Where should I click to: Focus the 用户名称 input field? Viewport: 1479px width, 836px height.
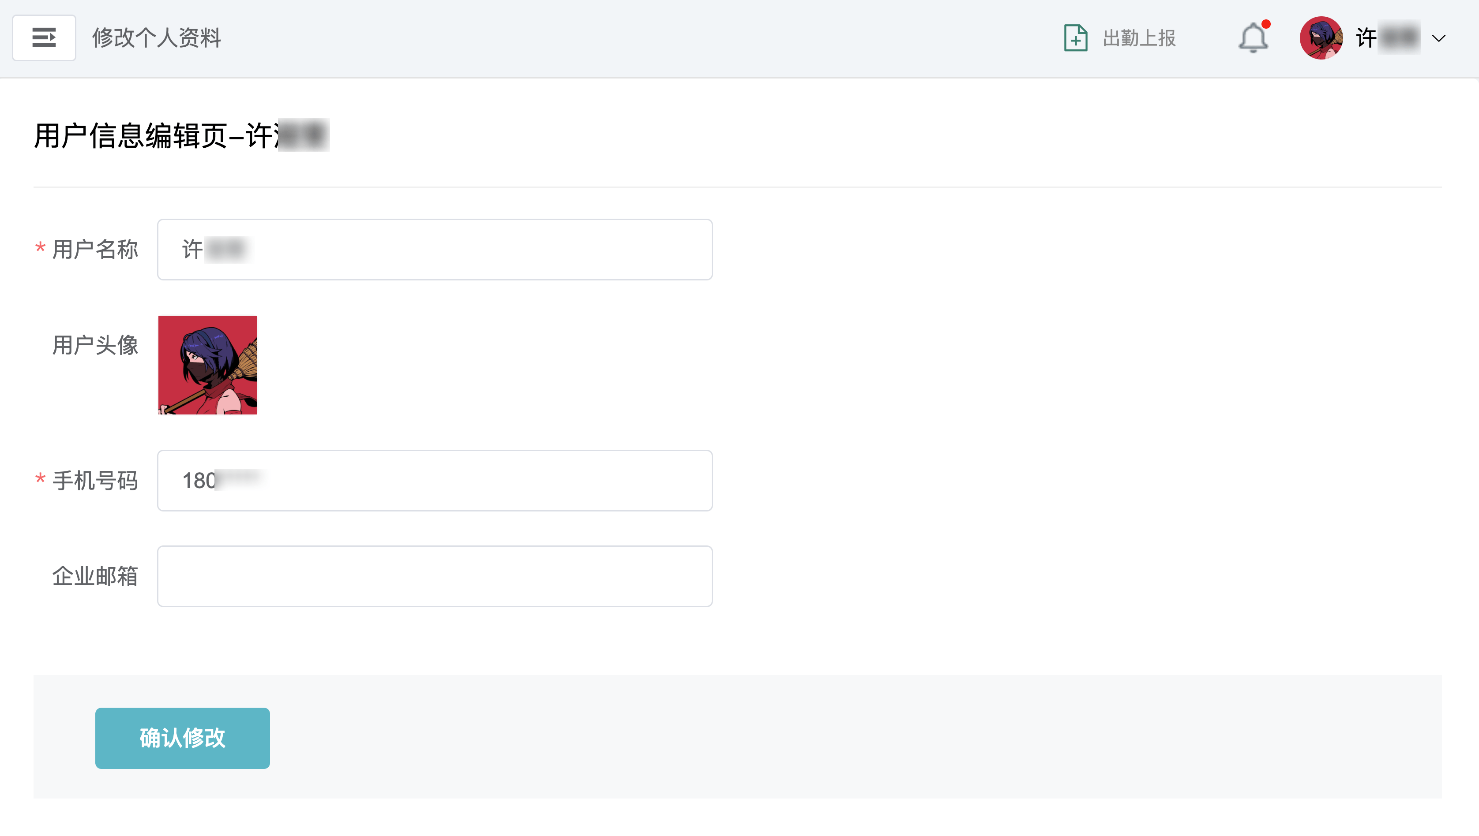(x=435, y=249)
